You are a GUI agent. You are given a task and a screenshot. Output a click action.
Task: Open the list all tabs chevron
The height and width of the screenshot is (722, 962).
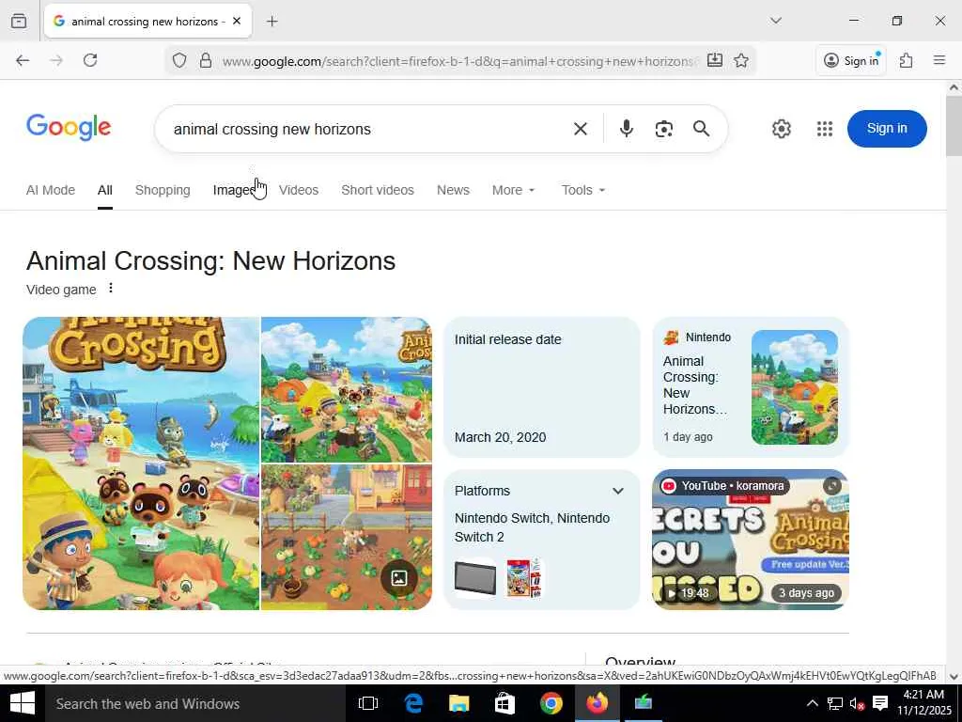775,21
